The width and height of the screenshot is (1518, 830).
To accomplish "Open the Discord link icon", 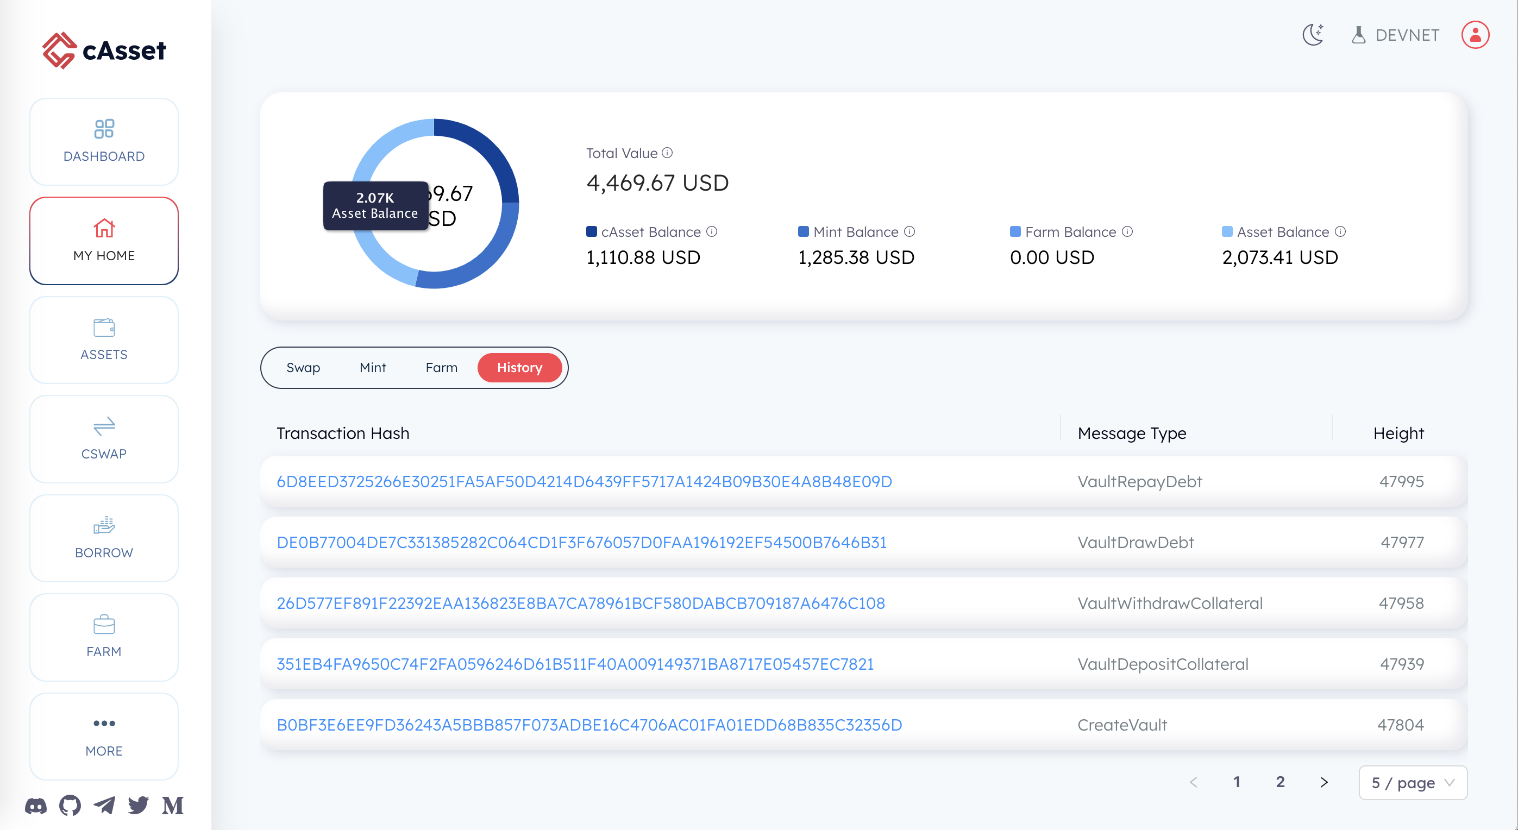I will [x=36, y=805].
